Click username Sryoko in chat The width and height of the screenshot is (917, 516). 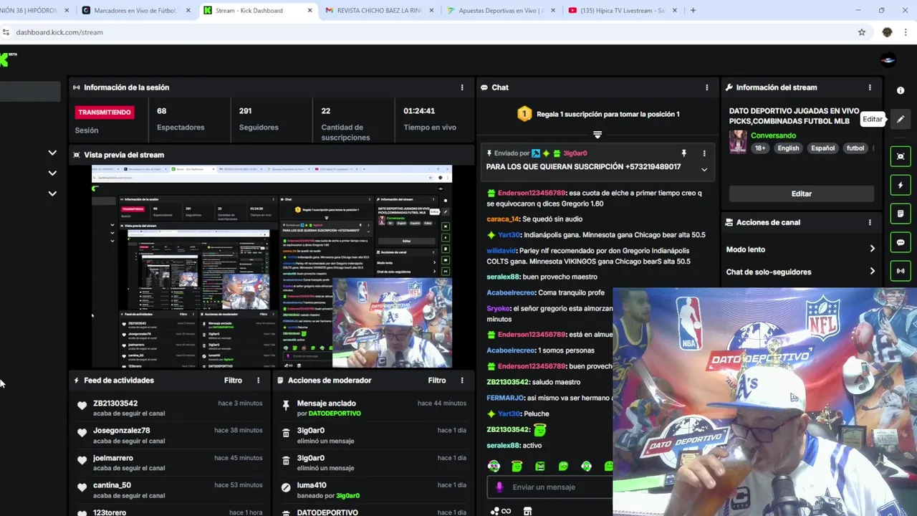click(x=499, y=309)
